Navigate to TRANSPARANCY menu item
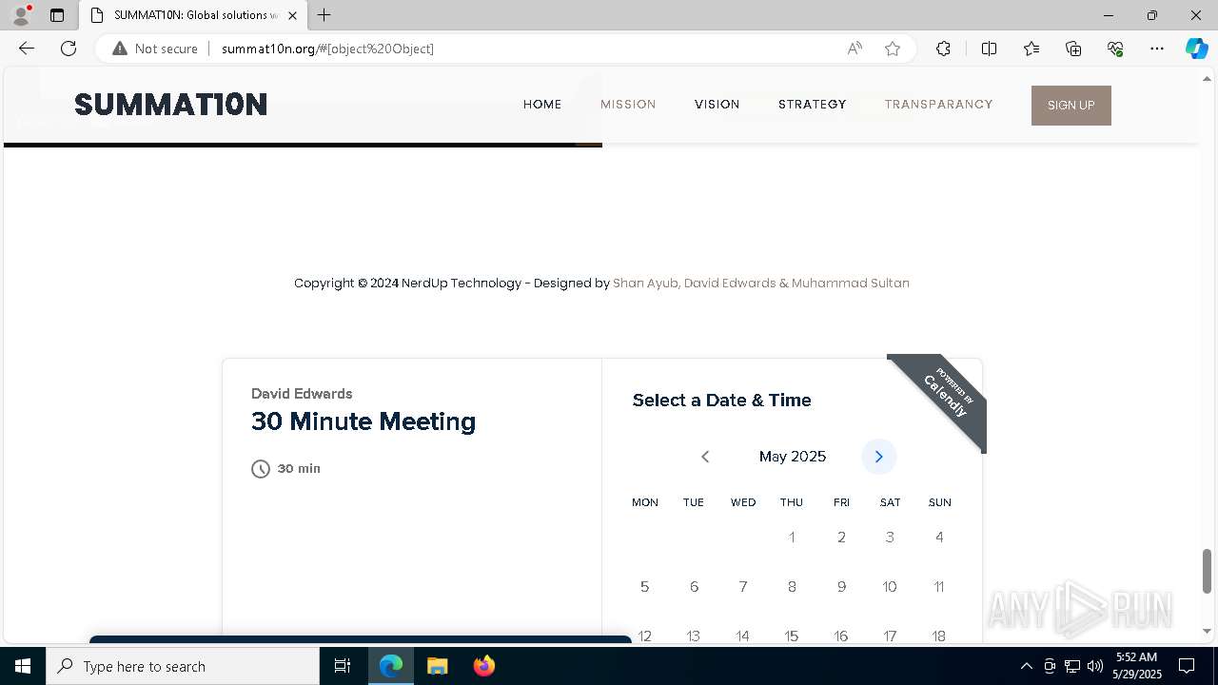 tap(938, 105)
